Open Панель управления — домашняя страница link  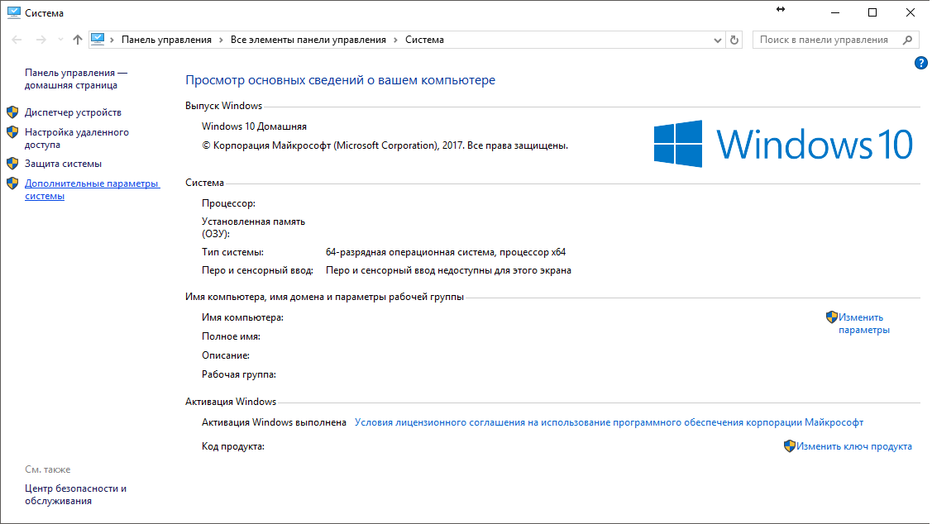tap(76, 79)
